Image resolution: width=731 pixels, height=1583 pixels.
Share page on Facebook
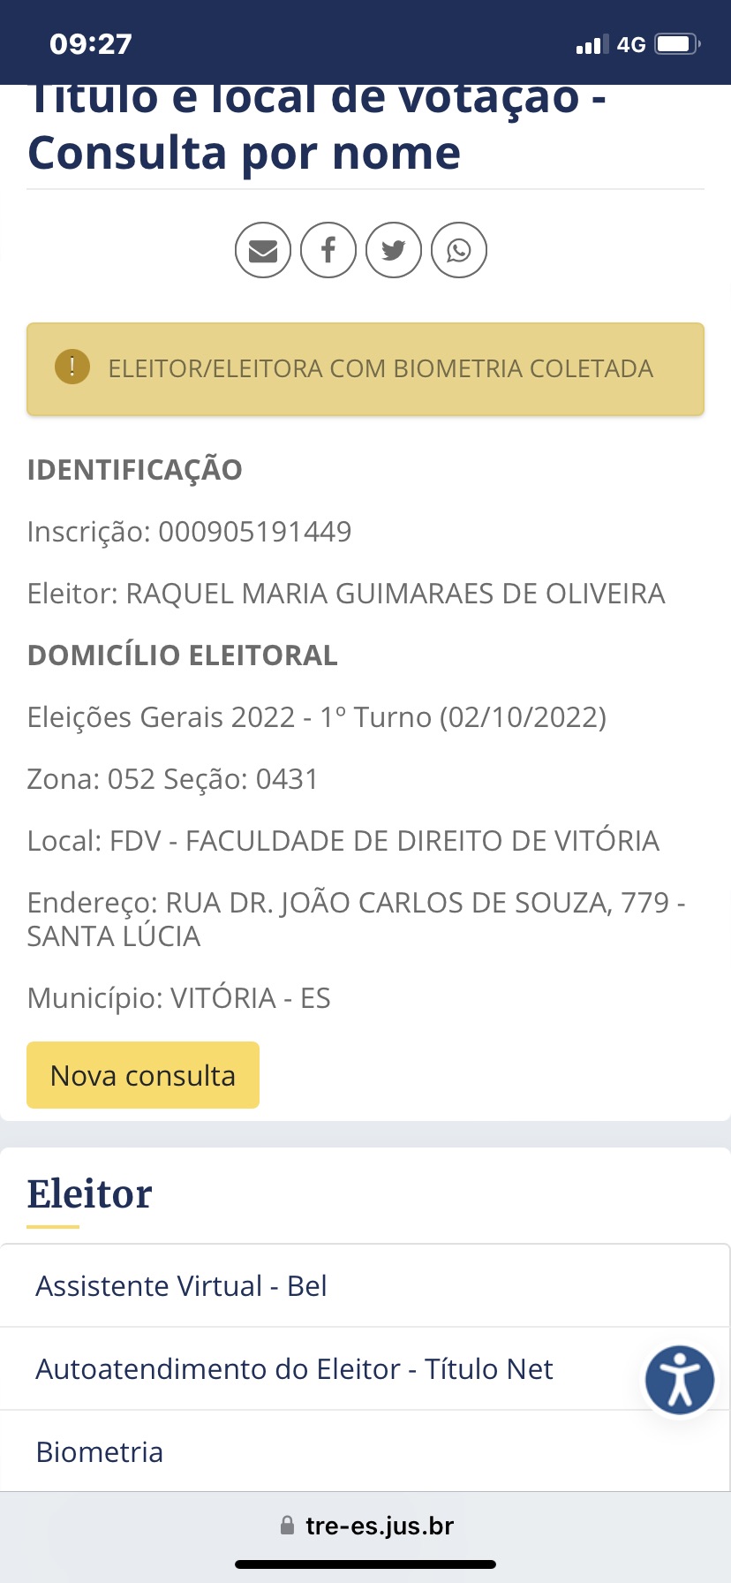328,251
